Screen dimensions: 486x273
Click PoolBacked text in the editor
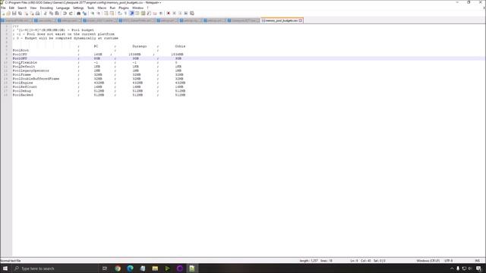click(x=23, y=95)
